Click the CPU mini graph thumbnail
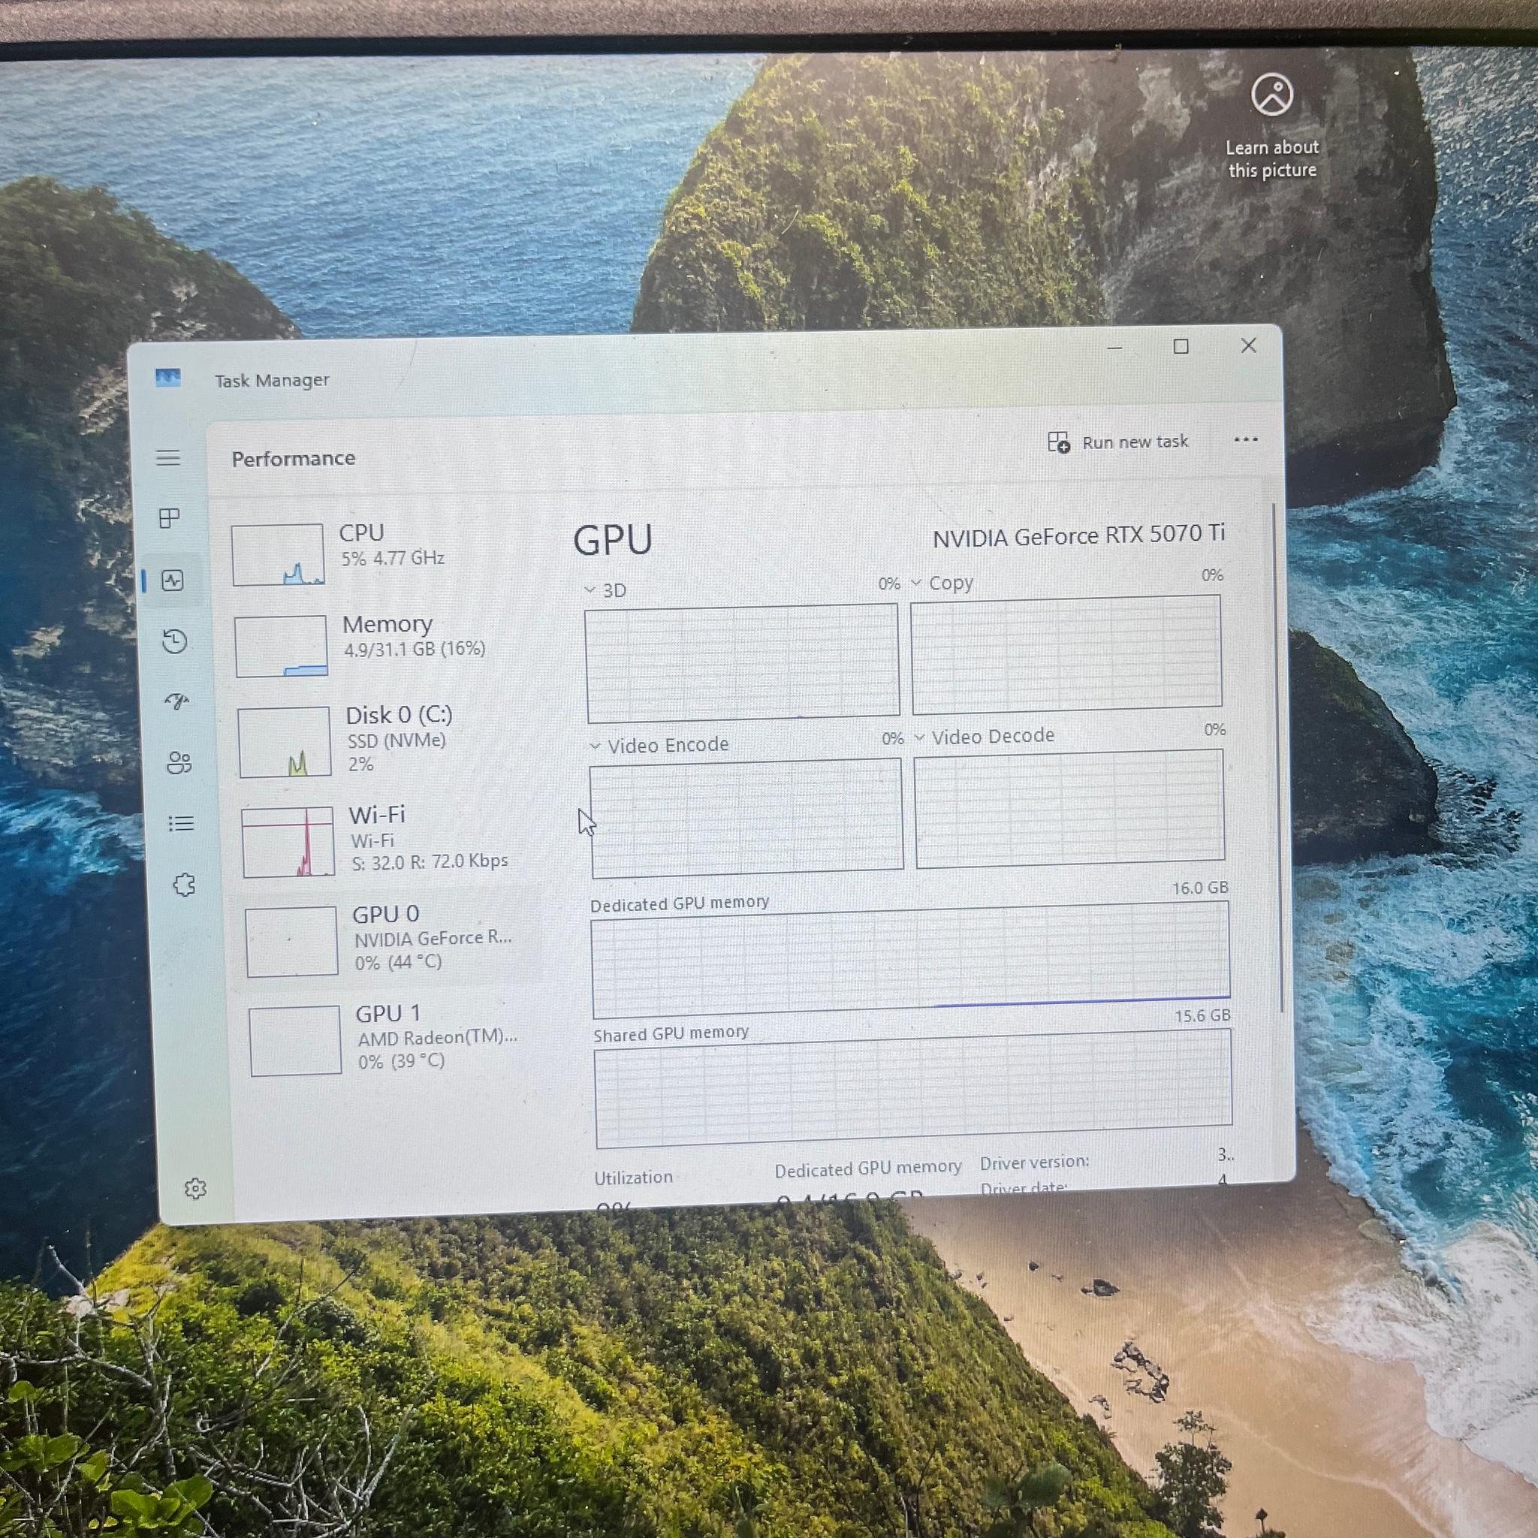The image size is (1538, 1538). pyautogui.click(x=278, y=555)
